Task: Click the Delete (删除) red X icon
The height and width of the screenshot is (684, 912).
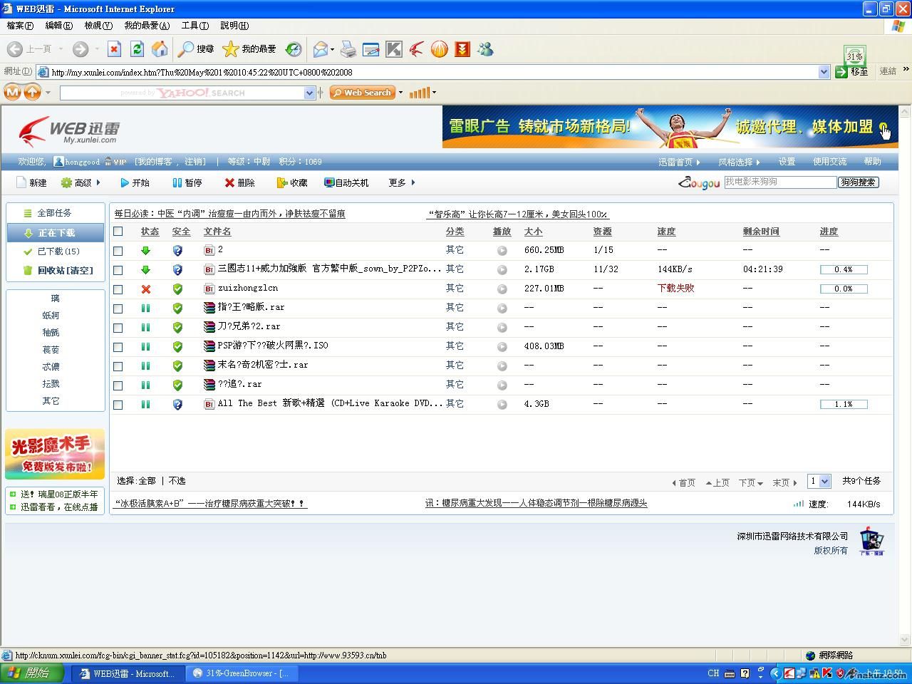Action: click(x=229, y=183)
